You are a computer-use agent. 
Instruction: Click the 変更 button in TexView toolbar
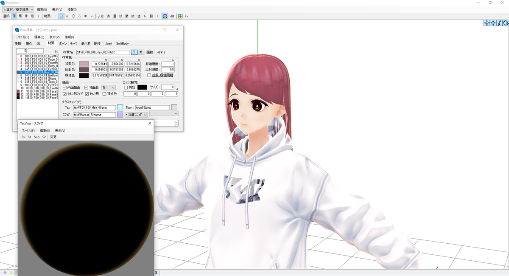click(53, 137)
